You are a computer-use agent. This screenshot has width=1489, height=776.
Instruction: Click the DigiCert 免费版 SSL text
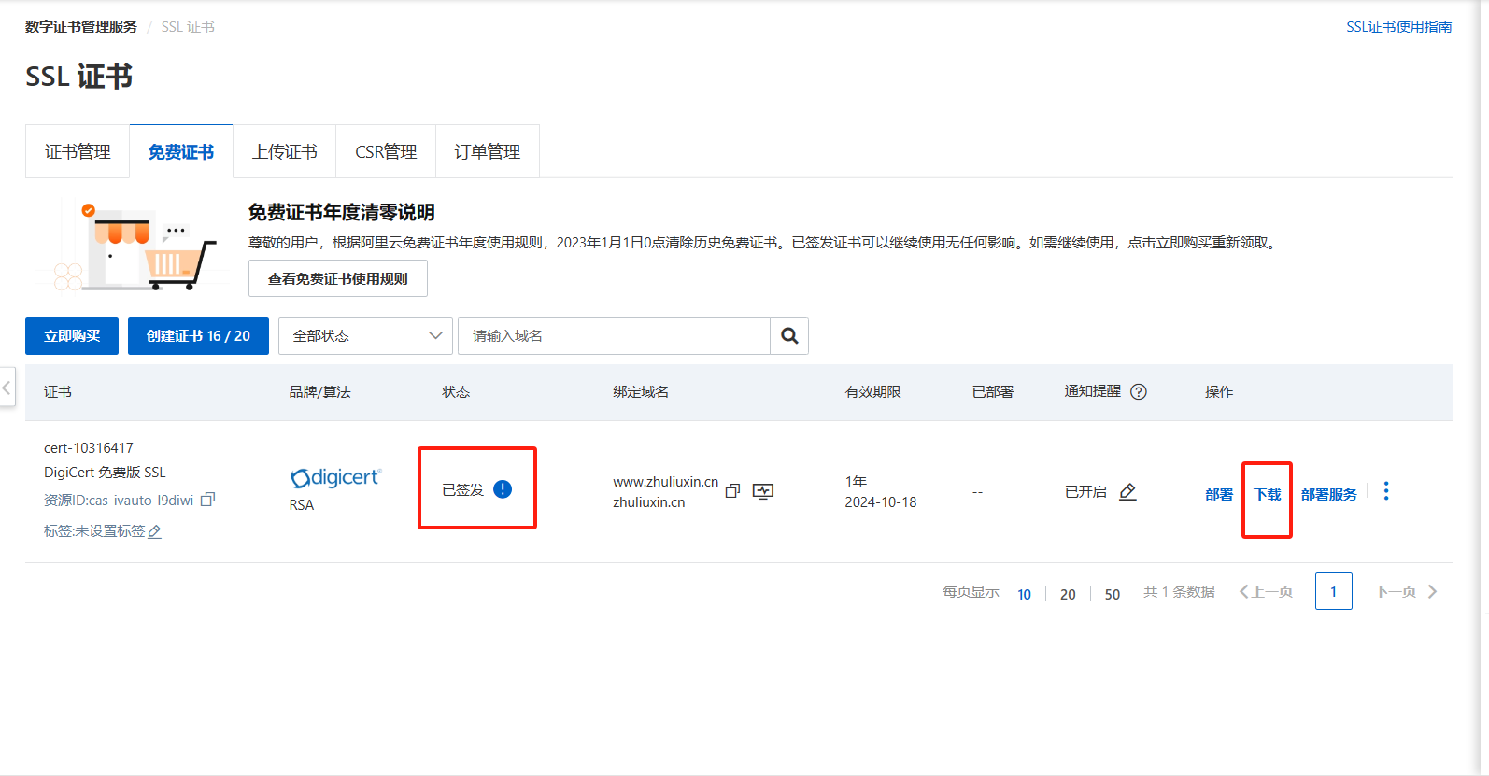(105, 473)
